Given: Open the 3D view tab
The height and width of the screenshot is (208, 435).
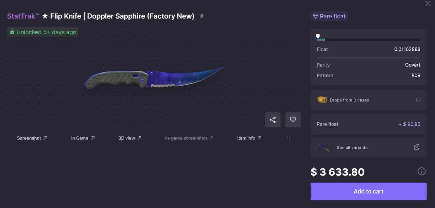Looking at the screenshot, I should point(130,138).
